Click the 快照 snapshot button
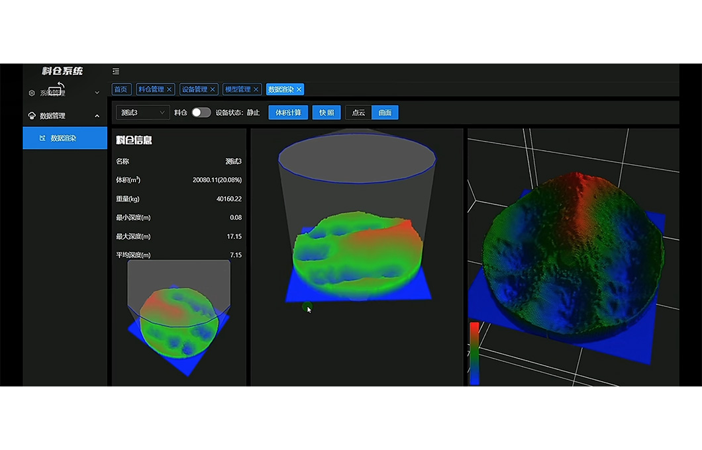This screenshot has height=450, width=702. (x=326, y=112)
